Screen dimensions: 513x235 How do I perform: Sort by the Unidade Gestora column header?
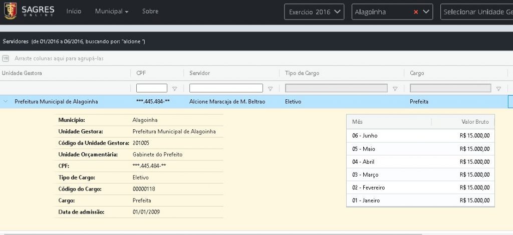click(x=23, y=73)
